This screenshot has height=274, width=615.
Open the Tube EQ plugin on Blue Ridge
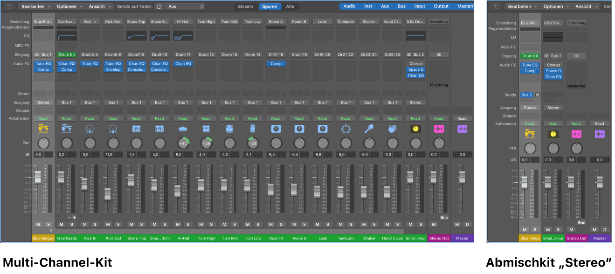pyautogui.click(x=43, y=63)
